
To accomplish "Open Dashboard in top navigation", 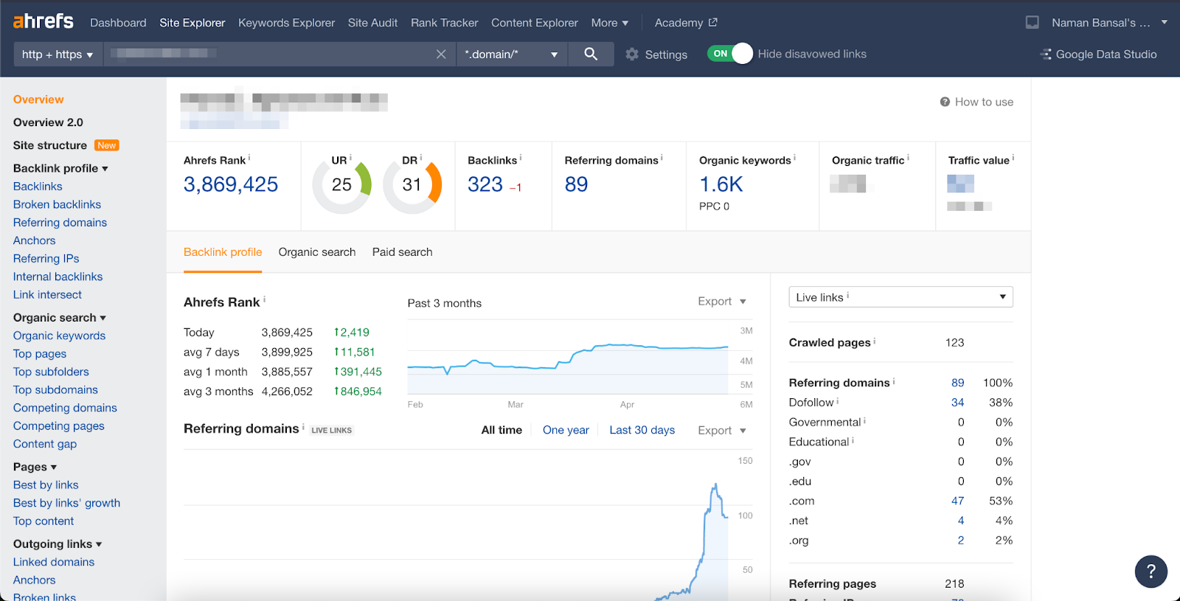I will [x=118, y=23].
